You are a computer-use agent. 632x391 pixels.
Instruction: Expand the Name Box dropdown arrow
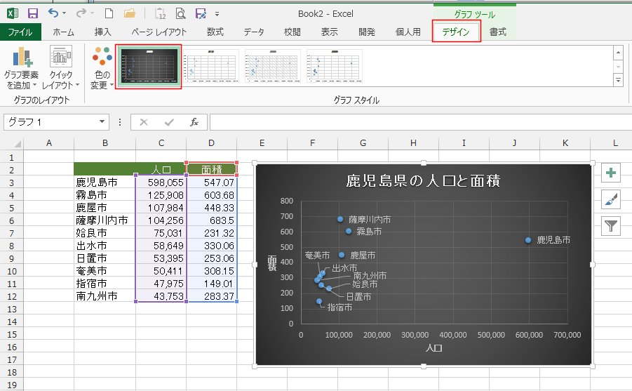coord(102,122)
